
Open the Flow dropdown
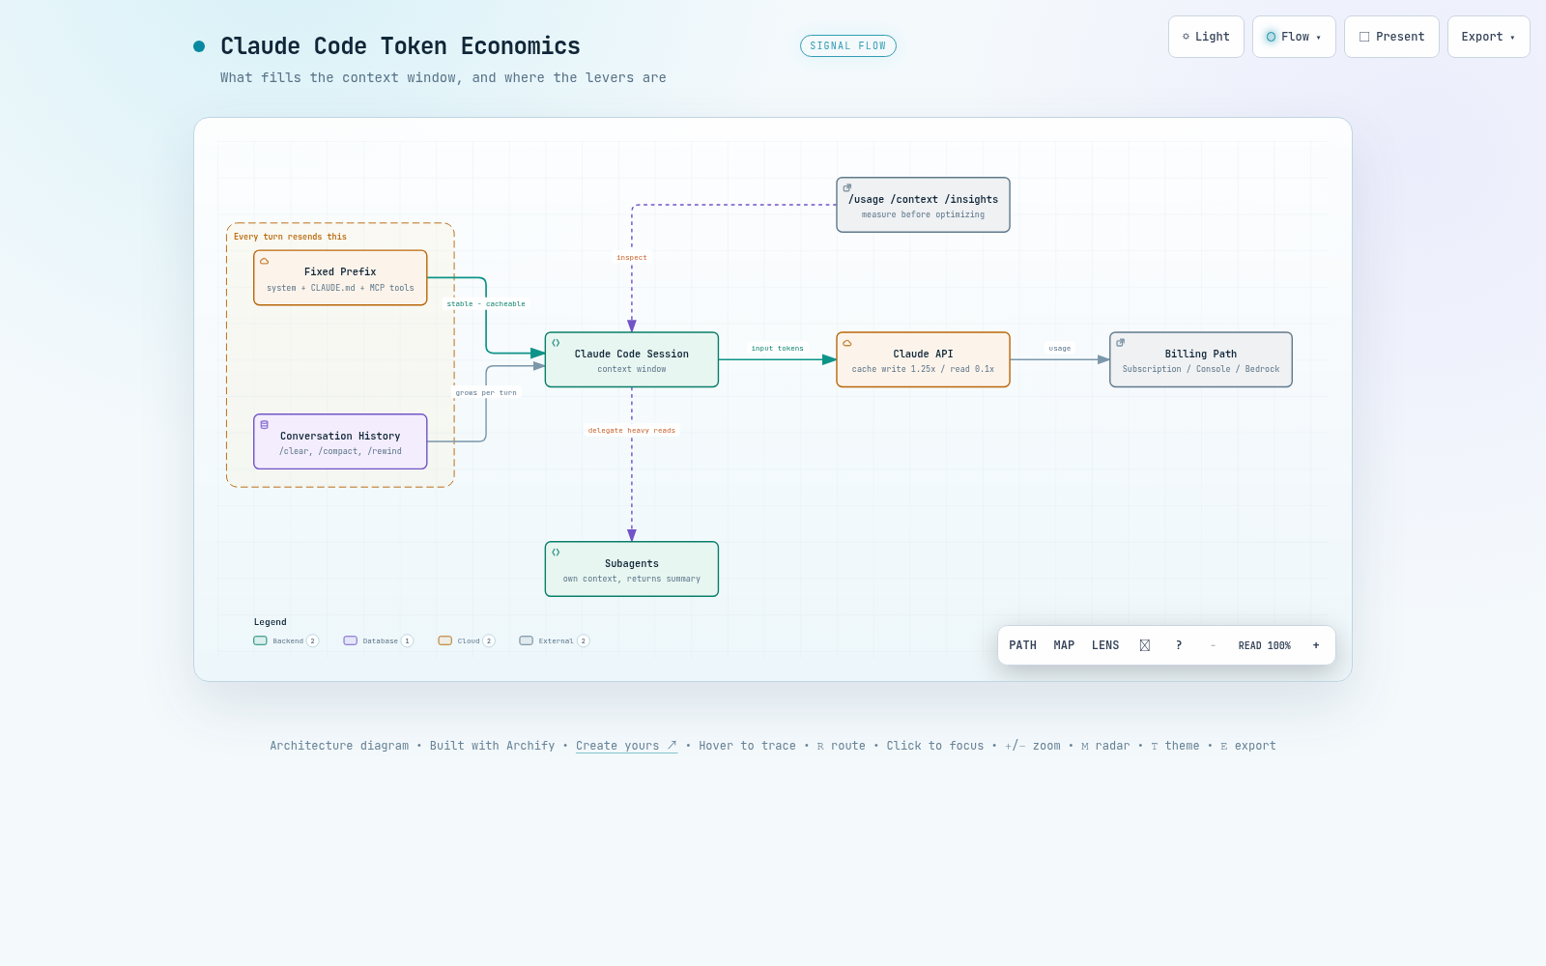(x=1294, y=37)
